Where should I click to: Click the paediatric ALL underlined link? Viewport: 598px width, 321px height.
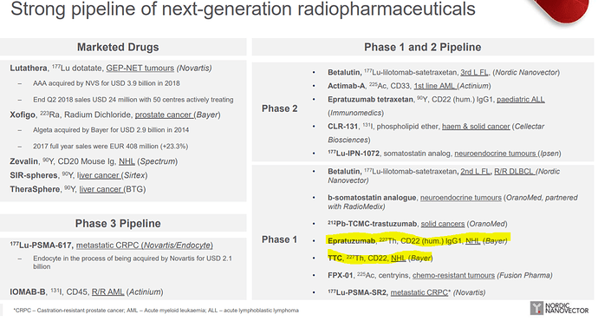click(x=521, y=100)
